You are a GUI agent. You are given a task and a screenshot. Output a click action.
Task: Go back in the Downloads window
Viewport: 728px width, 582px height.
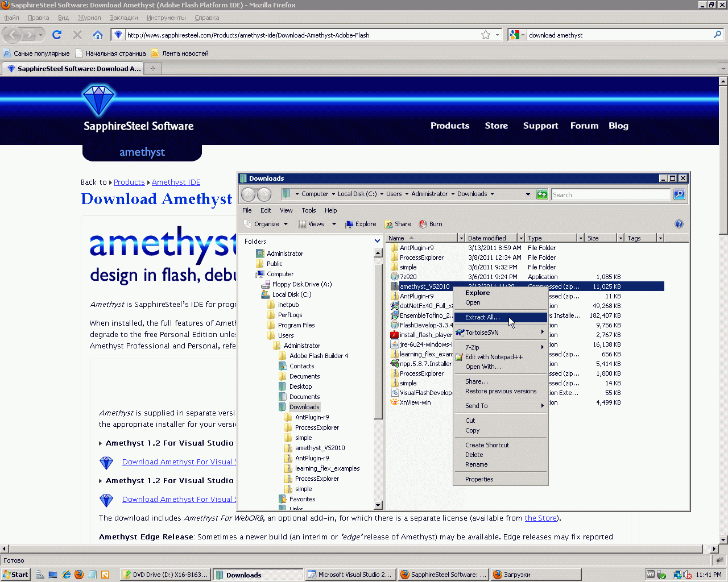(x=249, y=194)
